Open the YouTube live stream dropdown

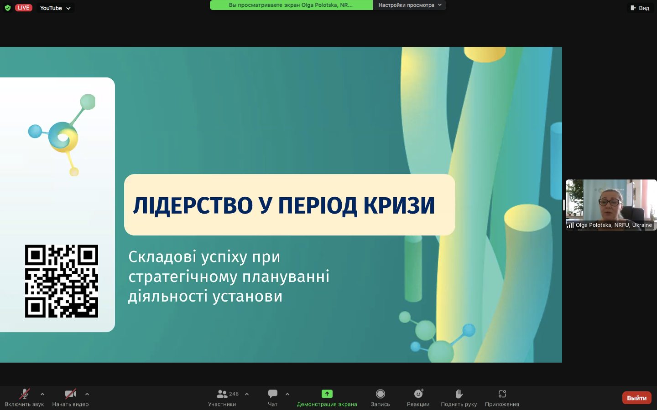tap(55, 8)
